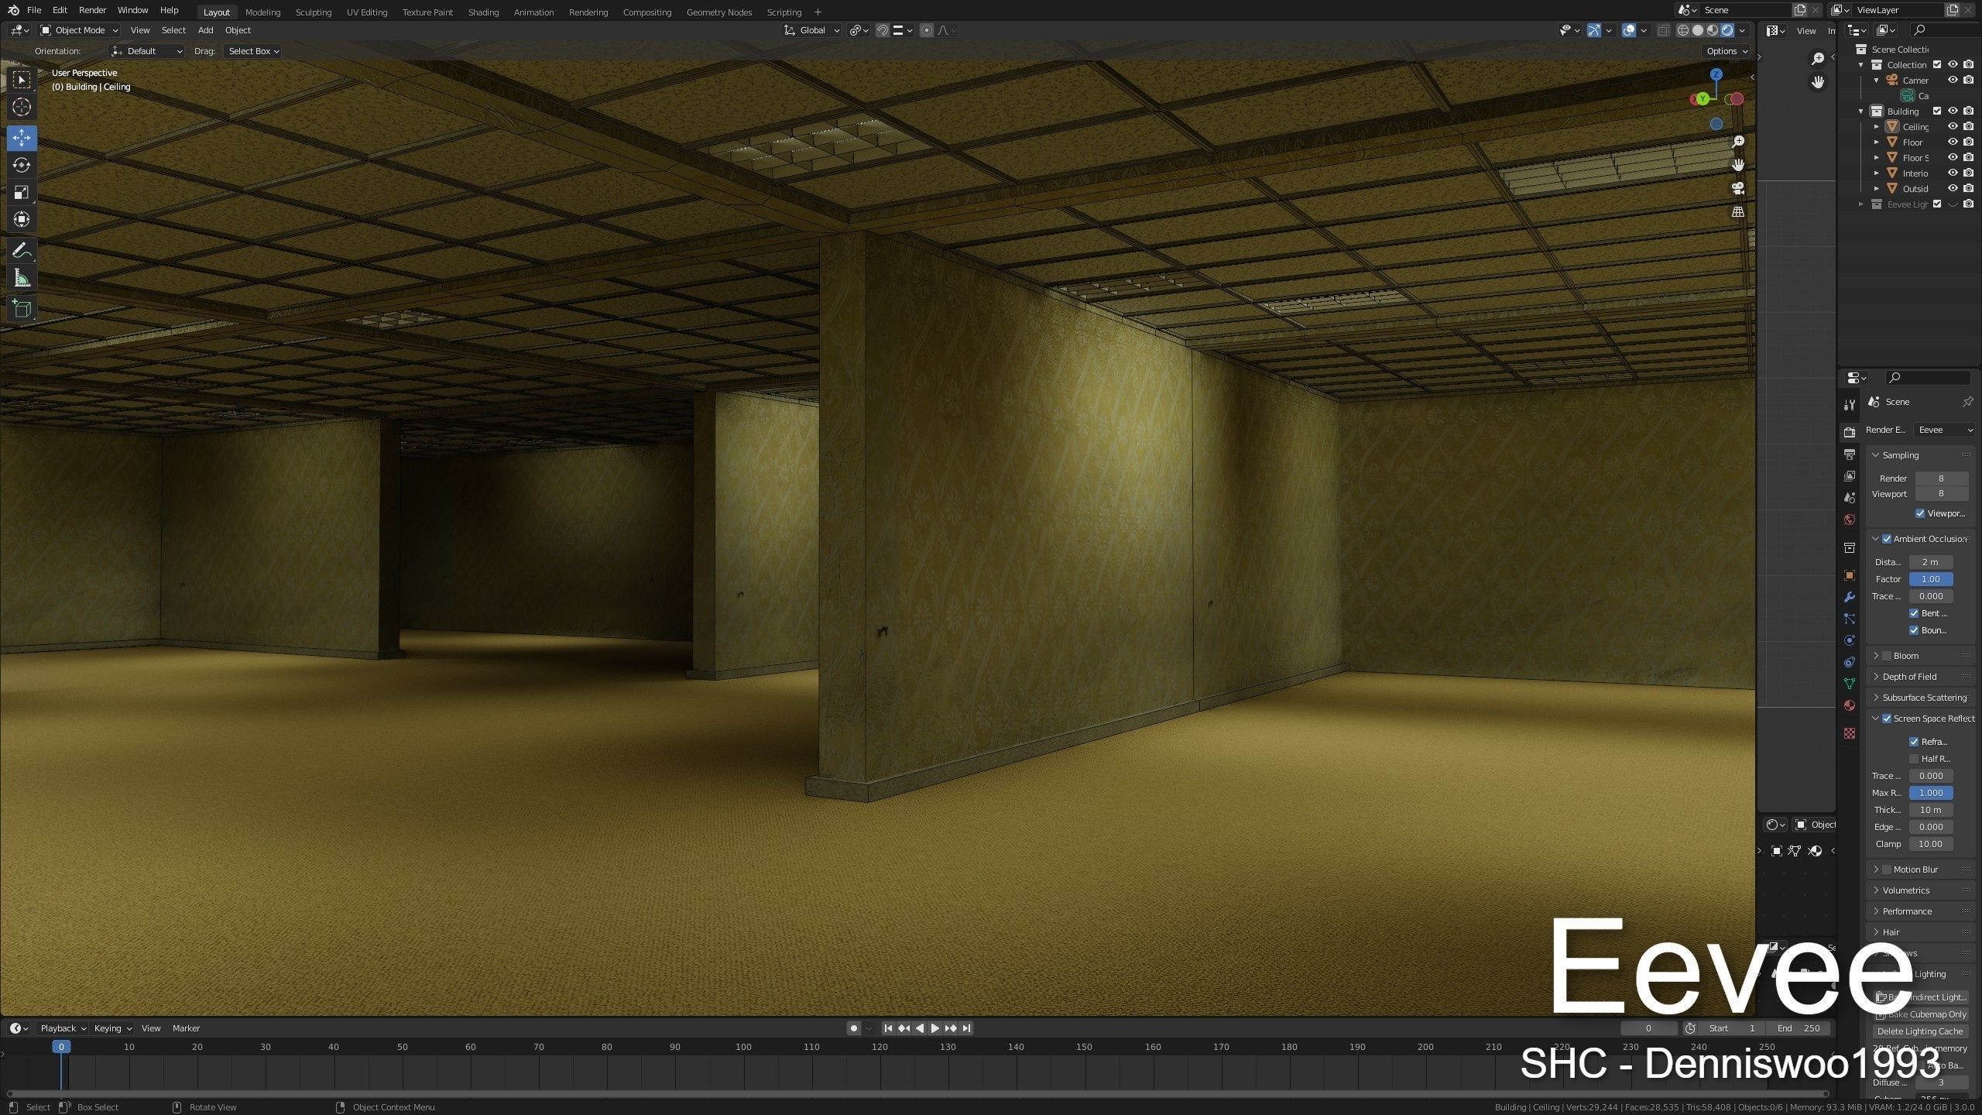
Task: Toggle camera view icon in viewport
Action: (1738, 188)
